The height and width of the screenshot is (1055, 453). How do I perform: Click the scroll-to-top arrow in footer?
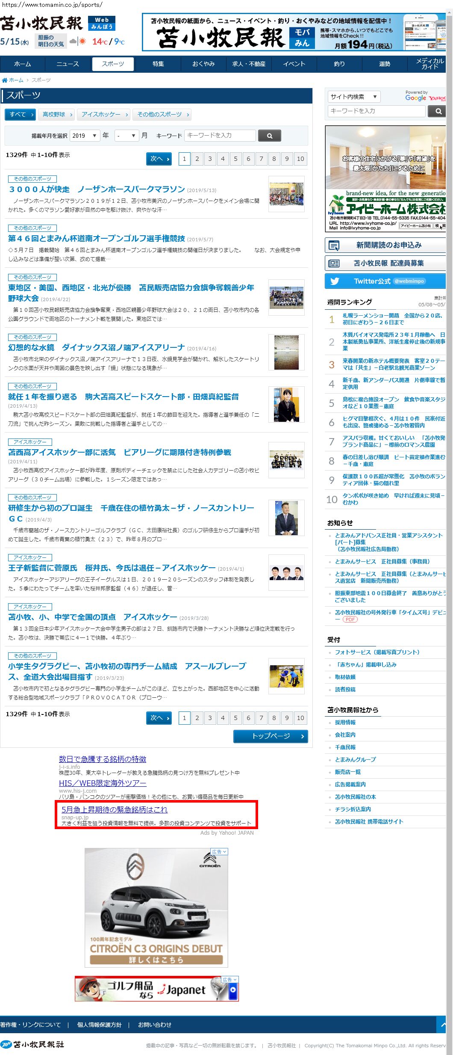pyautogui.click(x=443, y=1025)
